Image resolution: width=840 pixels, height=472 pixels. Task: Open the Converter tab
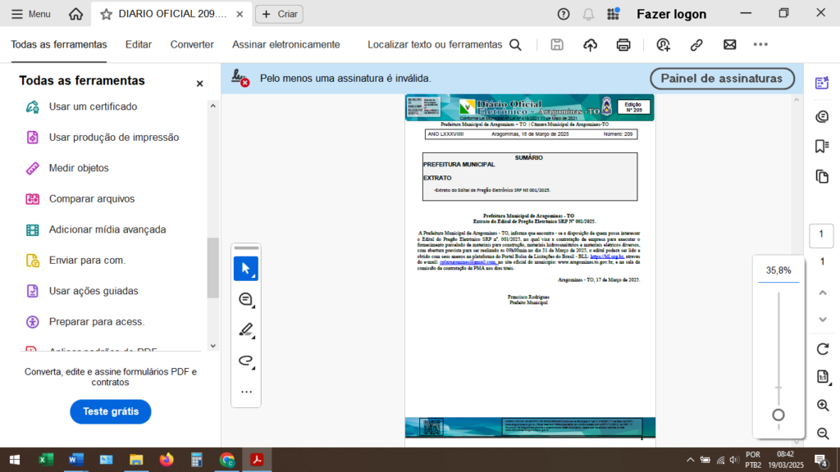pos(192,45)
